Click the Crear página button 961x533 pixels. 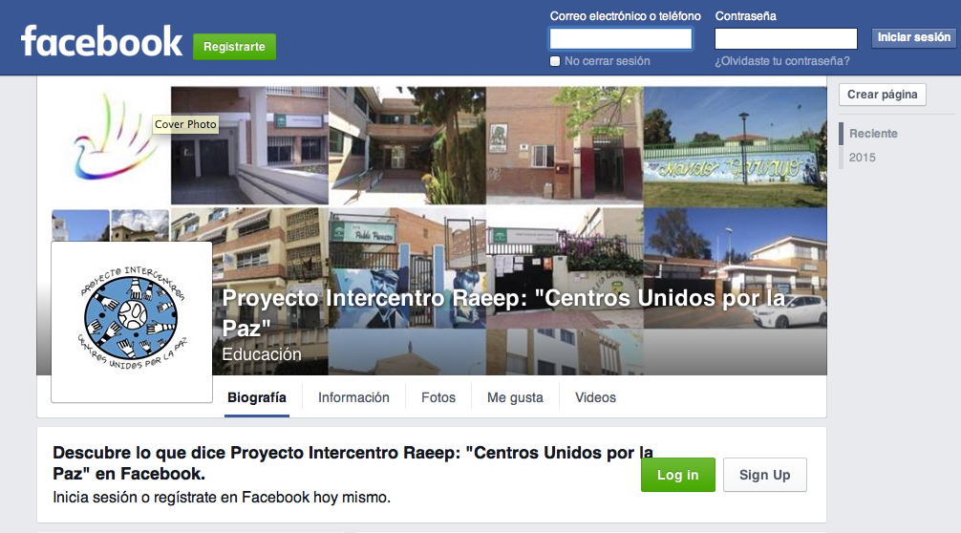pos(882,95)
